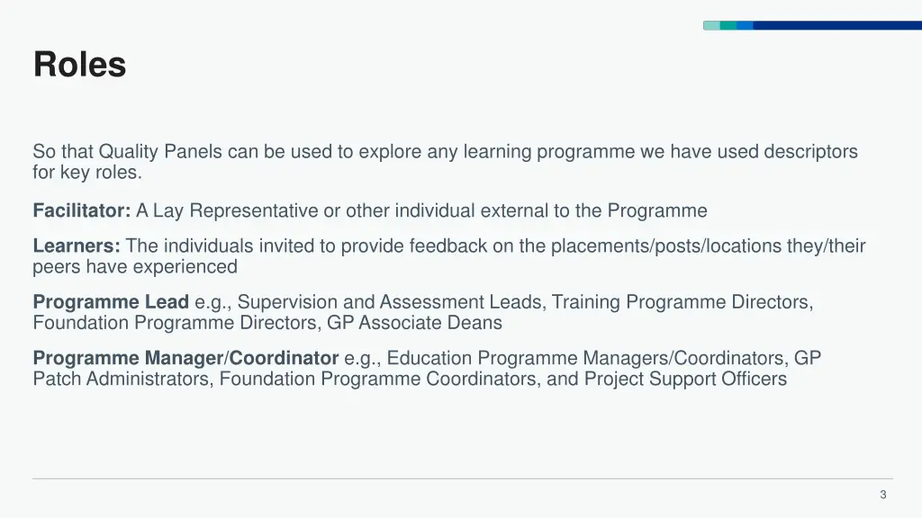Click the green-teal header bar segment

coord(728,25)
